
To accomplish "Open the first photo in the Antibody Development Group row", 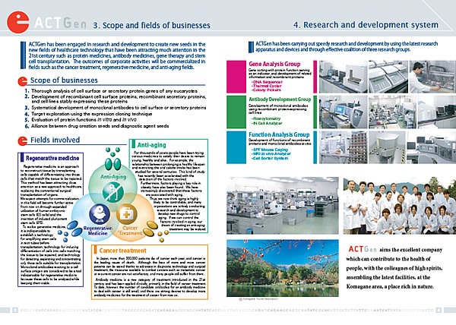I will tap(344, 112).
